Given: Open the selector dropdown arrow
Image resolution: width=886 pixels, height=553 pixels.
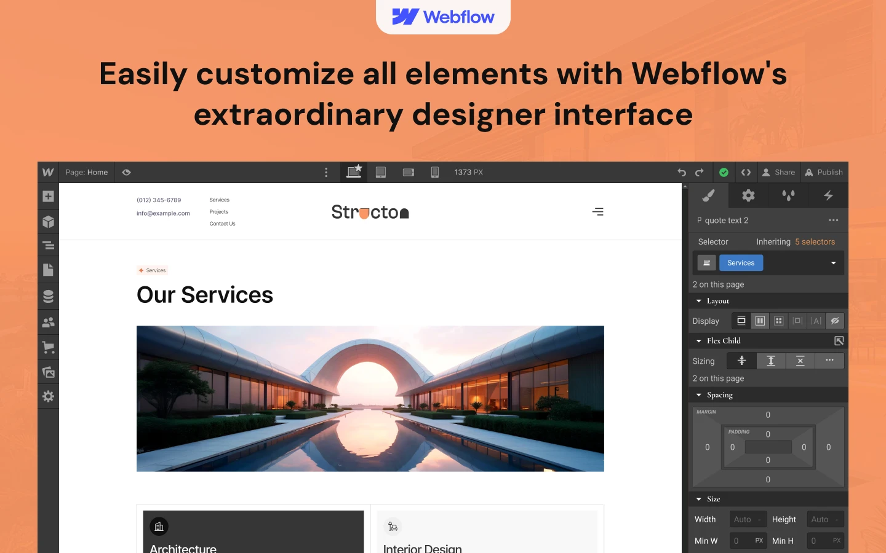Looking at the screenshot, I should [x=833, y=263].
